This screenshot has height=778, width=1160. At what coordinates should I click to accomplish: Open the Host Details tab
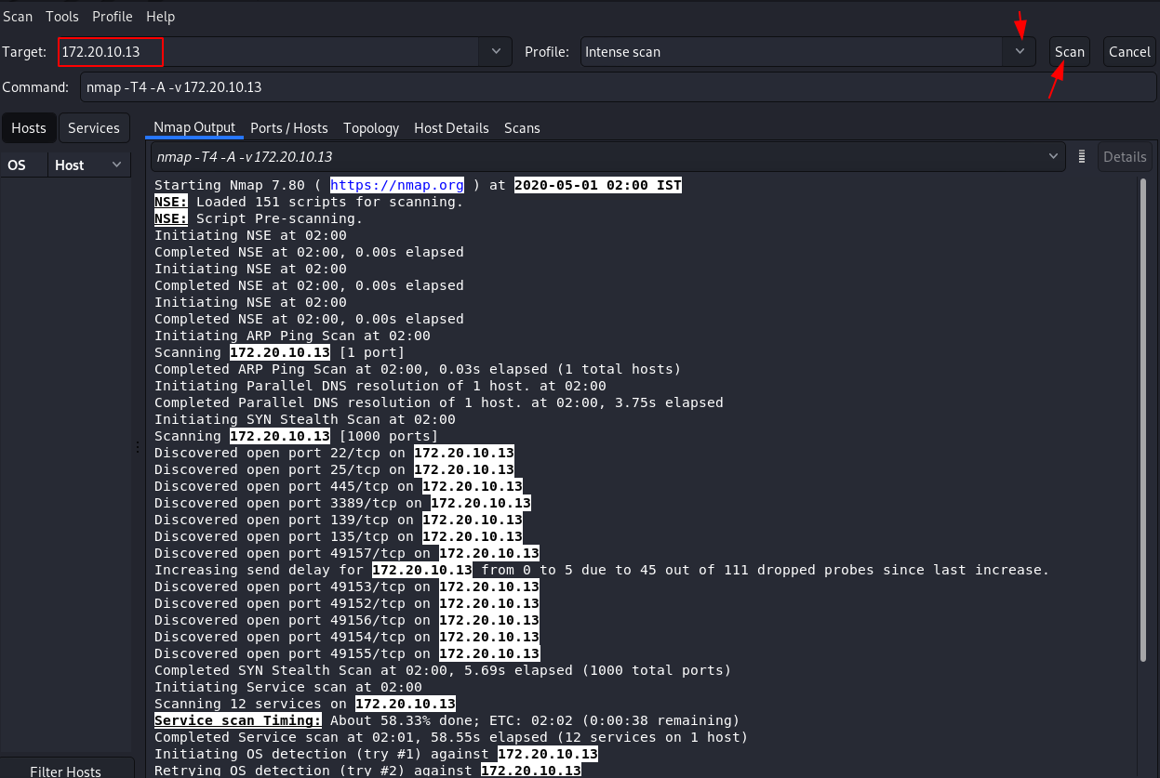[451, 128]
